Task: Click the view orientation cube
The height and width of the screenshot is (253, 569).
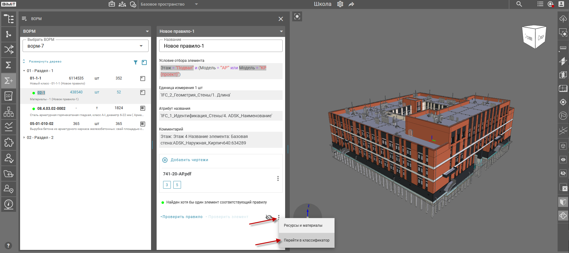Action: (x=534, y=37)
